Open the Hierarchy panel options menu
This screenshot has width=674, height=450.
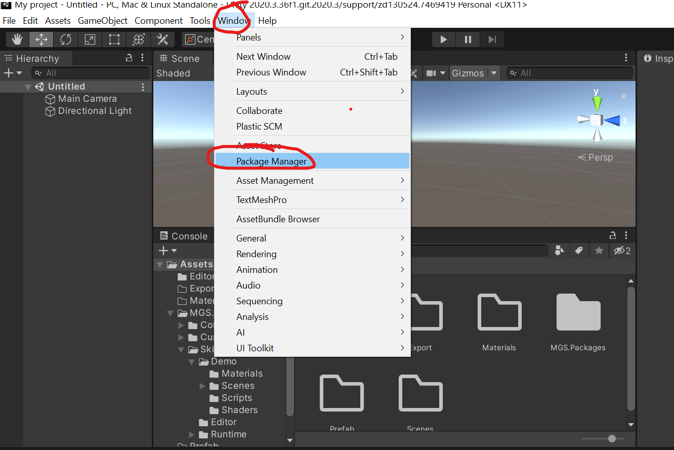coord(143,58)
